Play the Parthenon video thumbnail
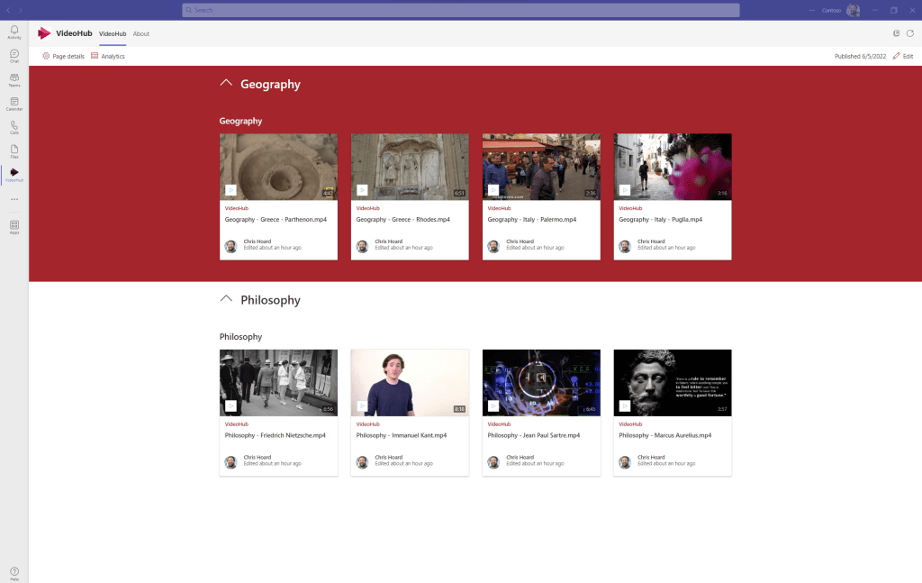 click(x=278, y=167)
